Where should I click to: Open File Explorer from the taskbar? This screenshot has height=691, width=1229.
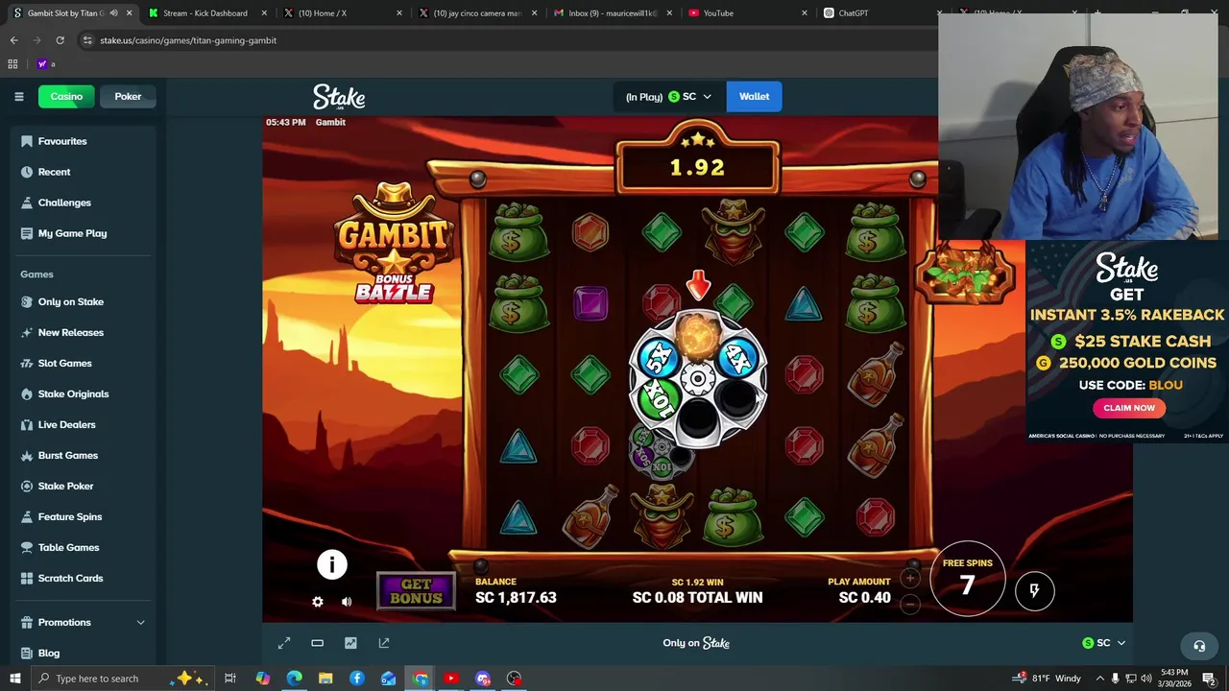pos(325,679)
